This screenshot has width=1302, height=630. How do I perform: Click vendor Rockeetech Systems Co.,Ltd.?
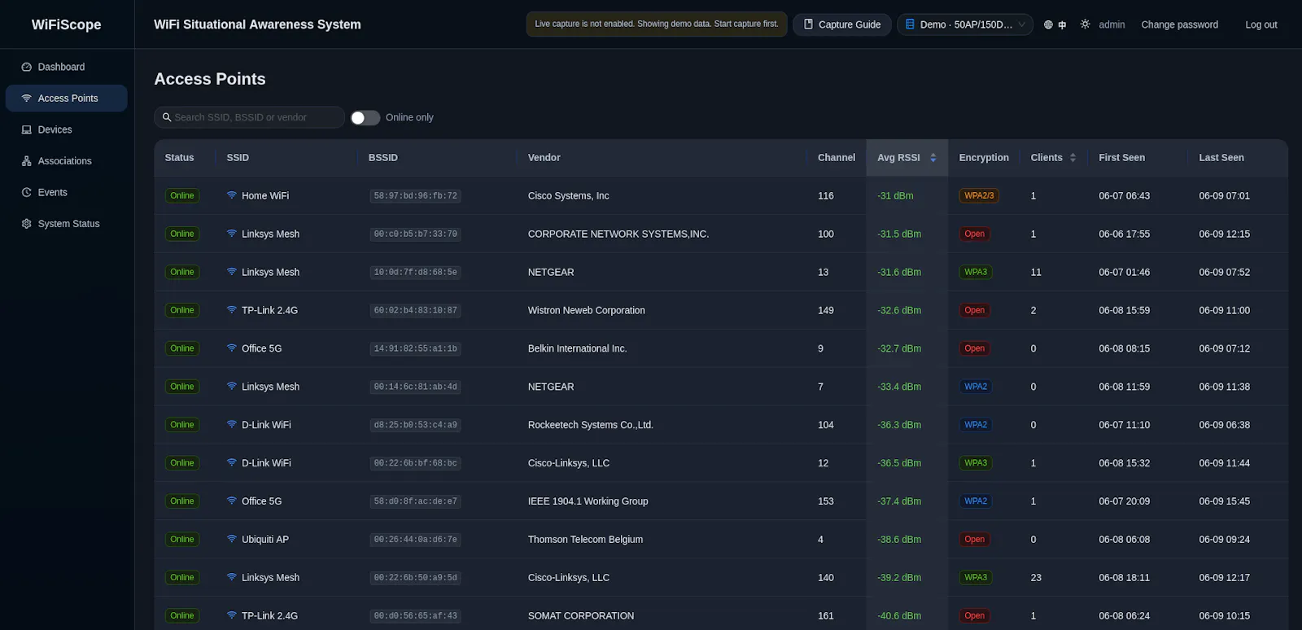coord(590,425)
